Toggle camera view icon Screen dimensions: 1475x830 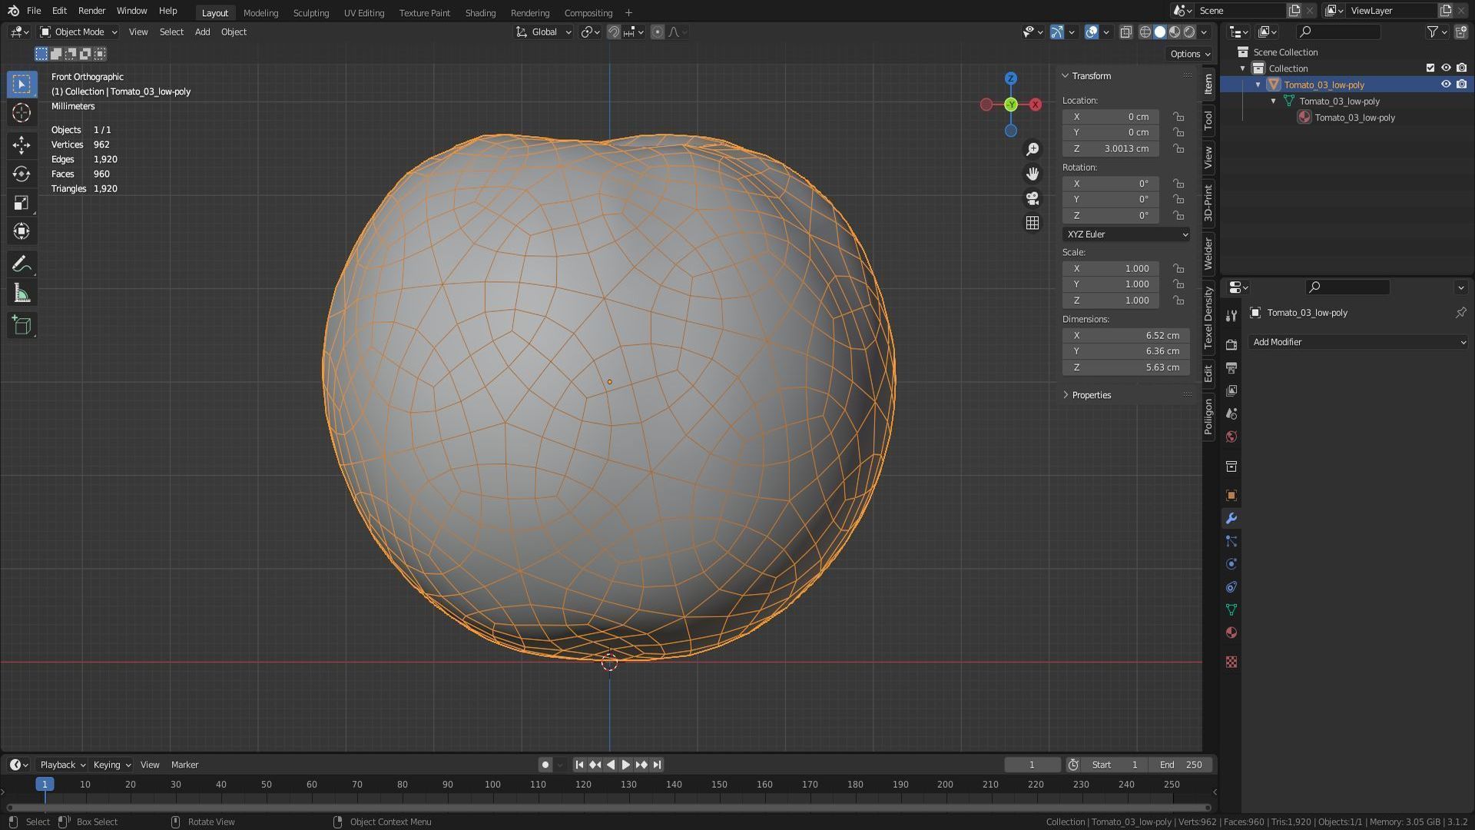(x=1032, y=198)
